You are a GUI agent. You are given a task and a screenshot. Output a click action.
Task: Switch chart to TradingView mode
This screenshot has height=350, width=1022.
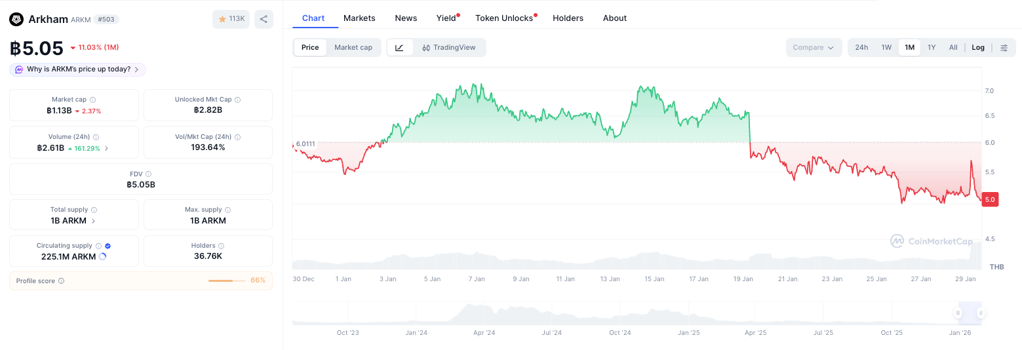coord(449,47)
